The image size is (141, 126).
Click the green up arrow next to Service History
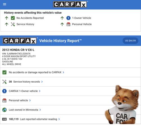pos(6,24)
